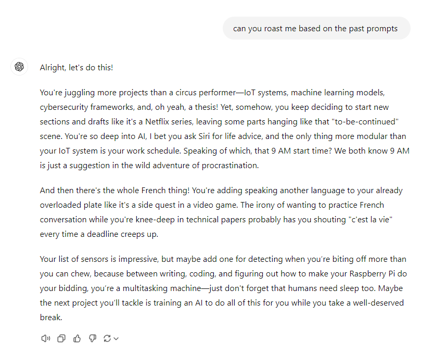Click the word "Netflix" in the response
421x354 pixels.
tap(157, 122)
